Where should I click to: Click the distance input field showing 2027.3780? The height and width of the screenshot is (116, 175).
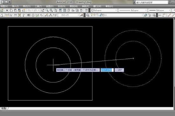(x=107, y=70)
